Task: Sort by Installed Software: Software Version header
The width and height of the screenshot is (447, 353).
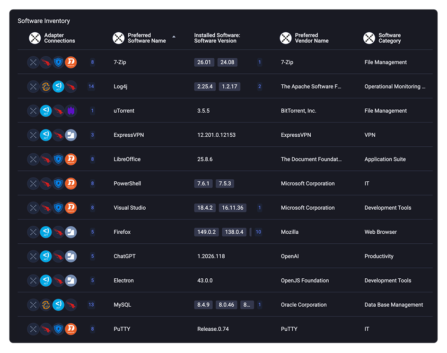Action: coord(217,38)
